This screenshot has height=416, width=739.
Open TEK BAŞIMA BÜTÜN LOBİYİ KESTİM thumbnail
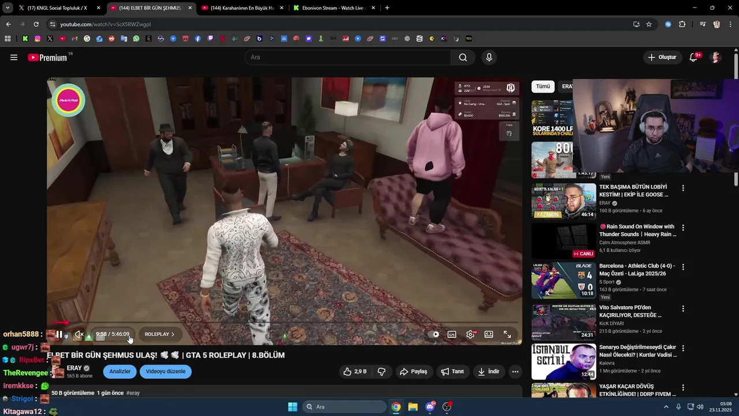[563, 201]
